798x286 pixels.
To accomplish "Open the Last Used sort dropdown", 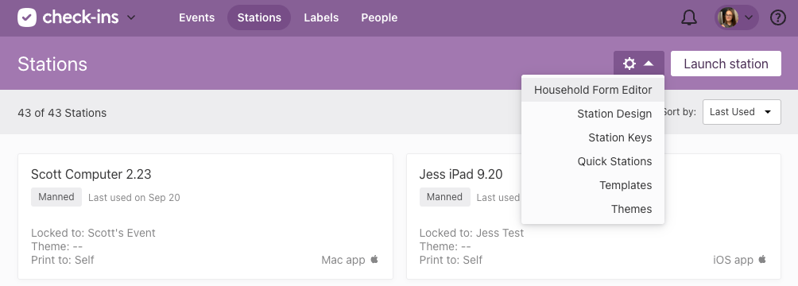I will point(742,112).
